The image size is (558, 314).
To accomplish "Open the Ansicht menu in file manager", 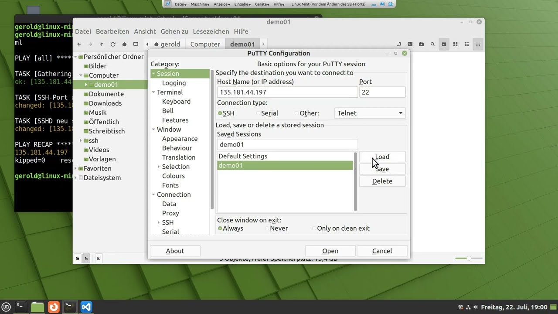I will pos(145,31).
